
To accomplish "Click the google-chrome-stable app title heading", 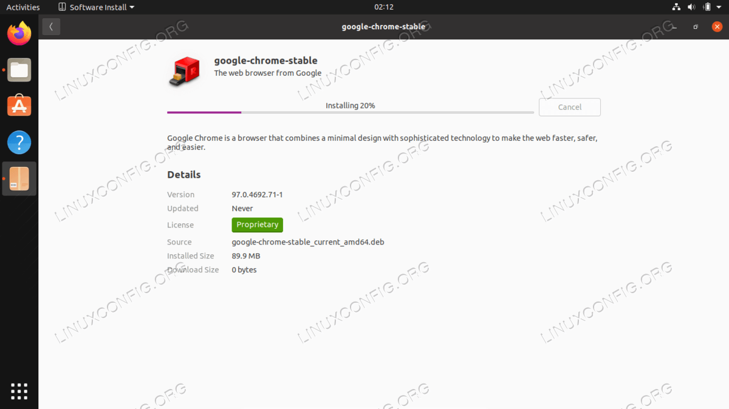I will (266, 61).
